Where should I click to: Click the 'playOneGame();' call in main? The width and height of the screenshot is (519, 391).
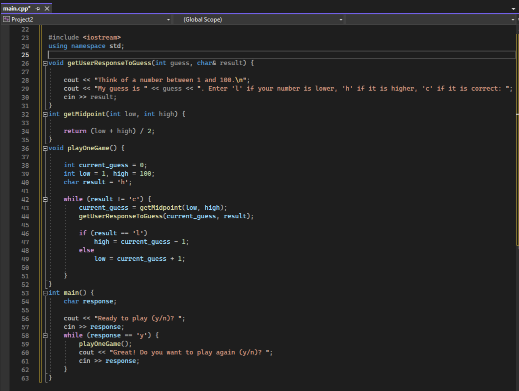coord(105,344)
